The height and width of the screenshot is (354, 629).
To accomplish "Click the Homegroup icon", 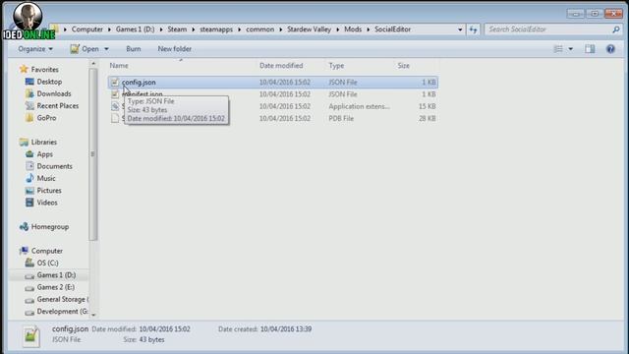I will 24,227.
